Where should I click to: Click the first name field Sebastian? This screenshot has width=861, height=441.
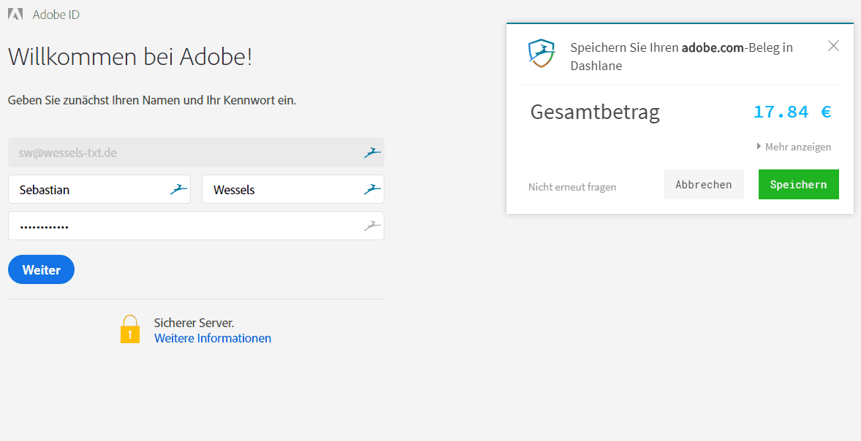pos(99,189)
